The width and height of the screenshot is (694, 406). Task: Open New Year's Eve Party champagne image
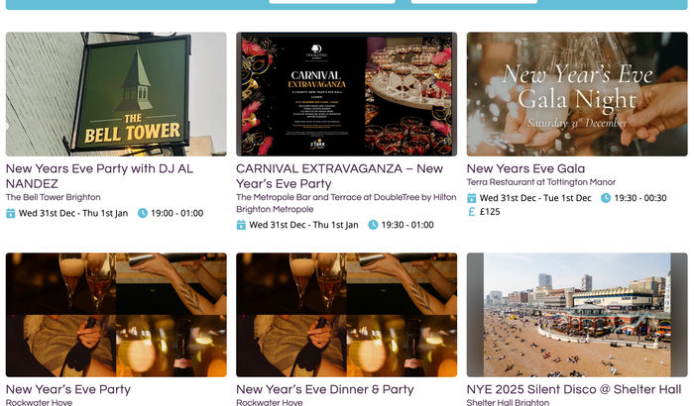tap(116, 315)
